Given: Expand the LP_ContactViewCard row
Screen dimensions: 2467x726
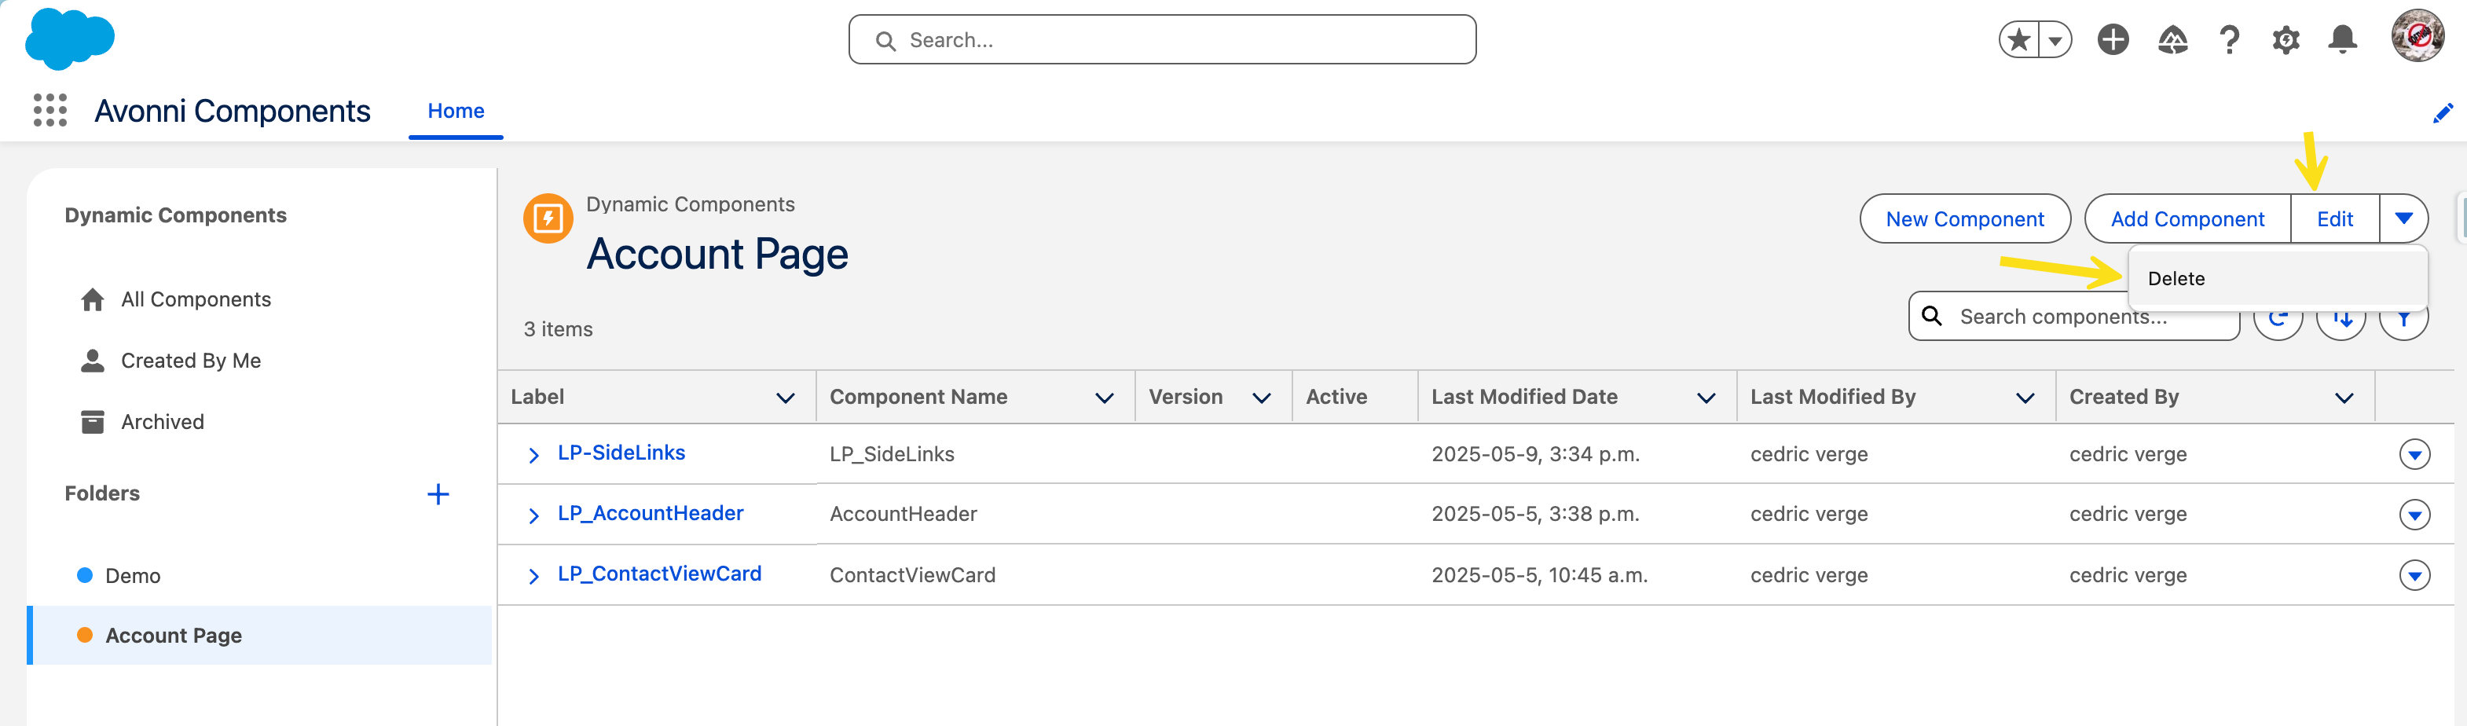Looking at the screenshot, I should pyautogui.click(x=533, y=576).
